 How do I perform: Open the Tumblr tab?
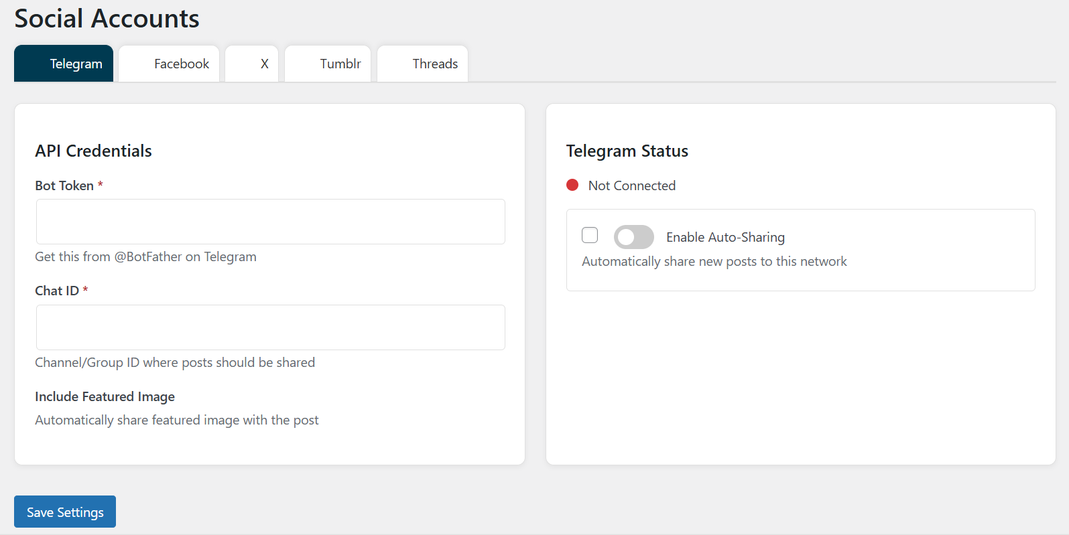point(328,64)
